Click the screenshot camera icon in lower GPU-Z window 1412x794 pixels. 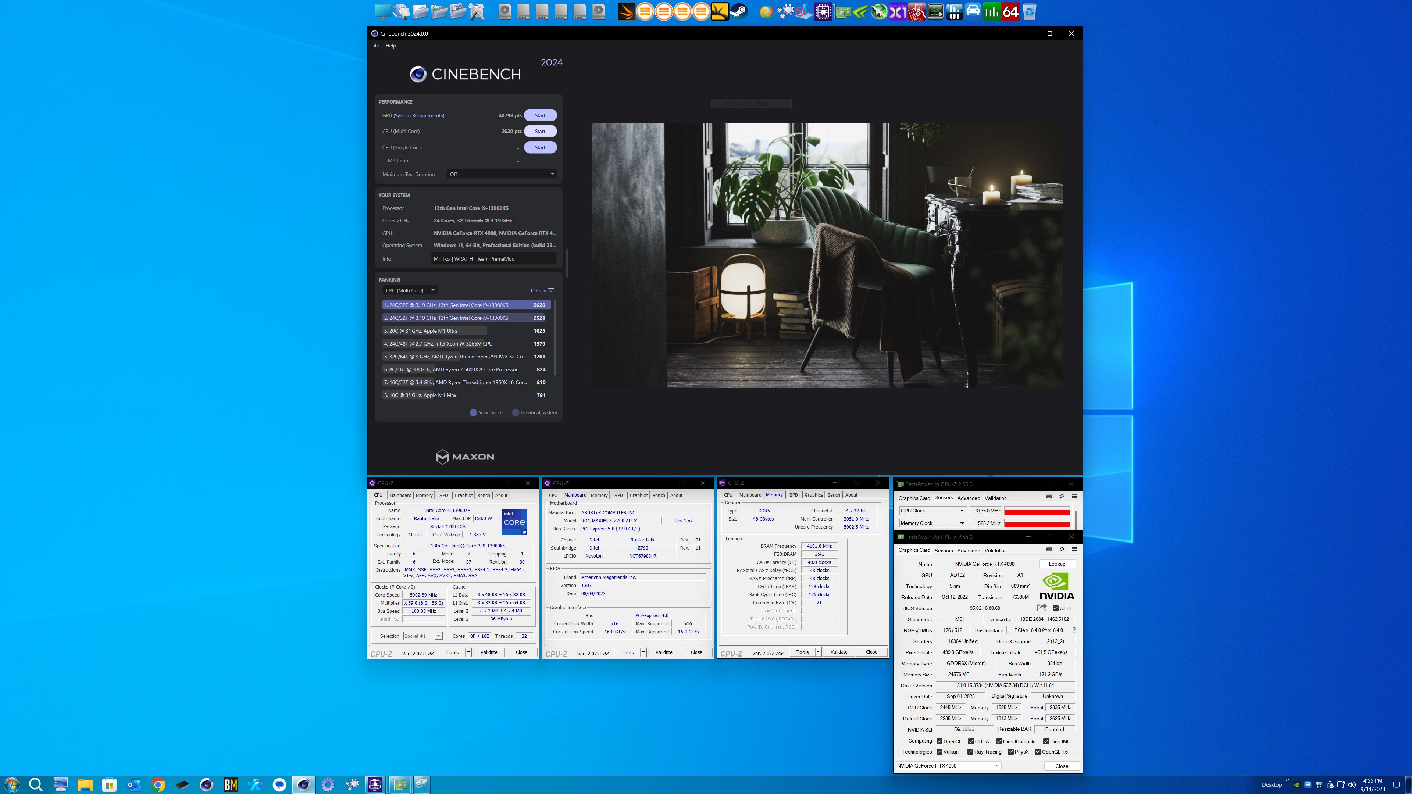pos(1049,549)
